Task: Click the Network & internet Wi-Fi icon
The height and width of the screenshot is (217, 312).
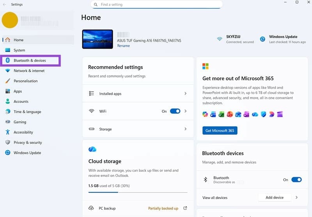Action: pos(8,71)
